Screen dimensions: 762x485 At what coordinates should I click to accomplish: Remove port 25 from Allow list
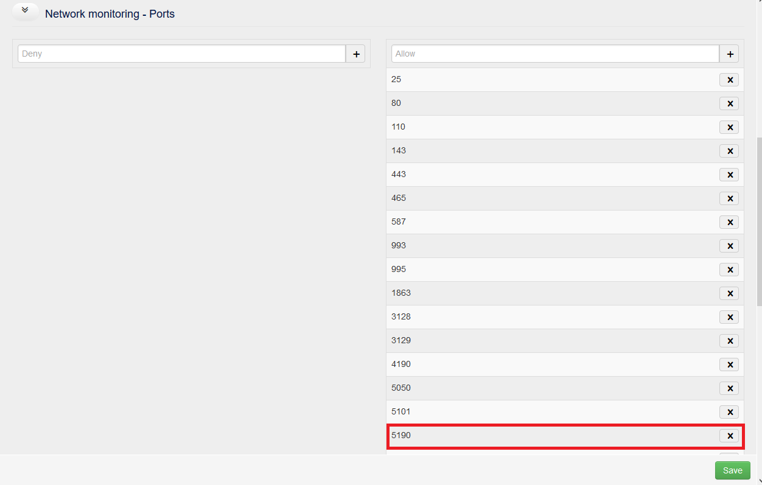pyautogui.click(x=729, y=80)
